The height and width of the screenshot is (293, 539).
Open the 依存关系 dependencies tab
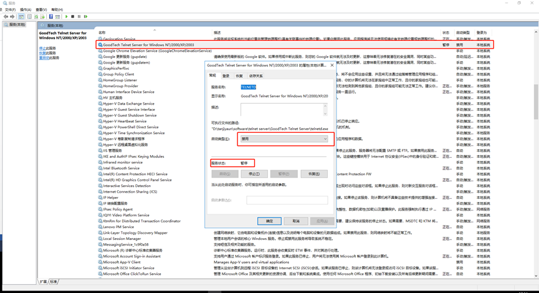255,76
